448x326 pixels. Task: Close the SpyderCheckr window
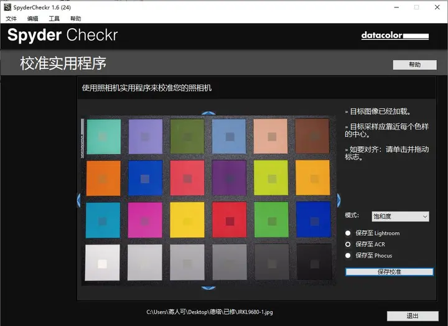pos(437,7)
